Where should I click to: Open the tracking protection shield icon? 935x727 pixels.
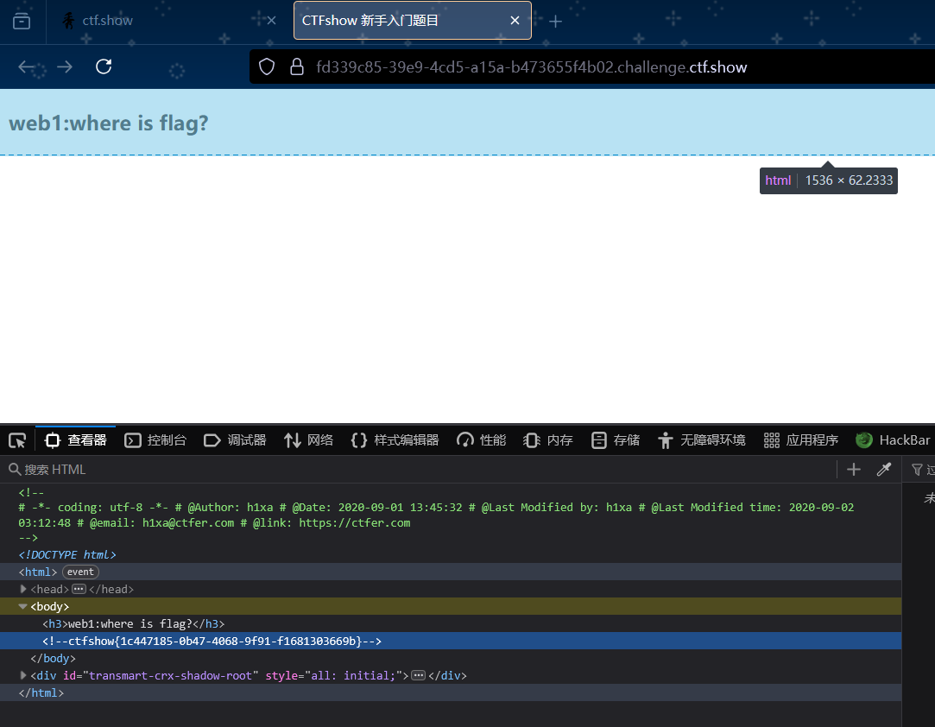[267, 66]
